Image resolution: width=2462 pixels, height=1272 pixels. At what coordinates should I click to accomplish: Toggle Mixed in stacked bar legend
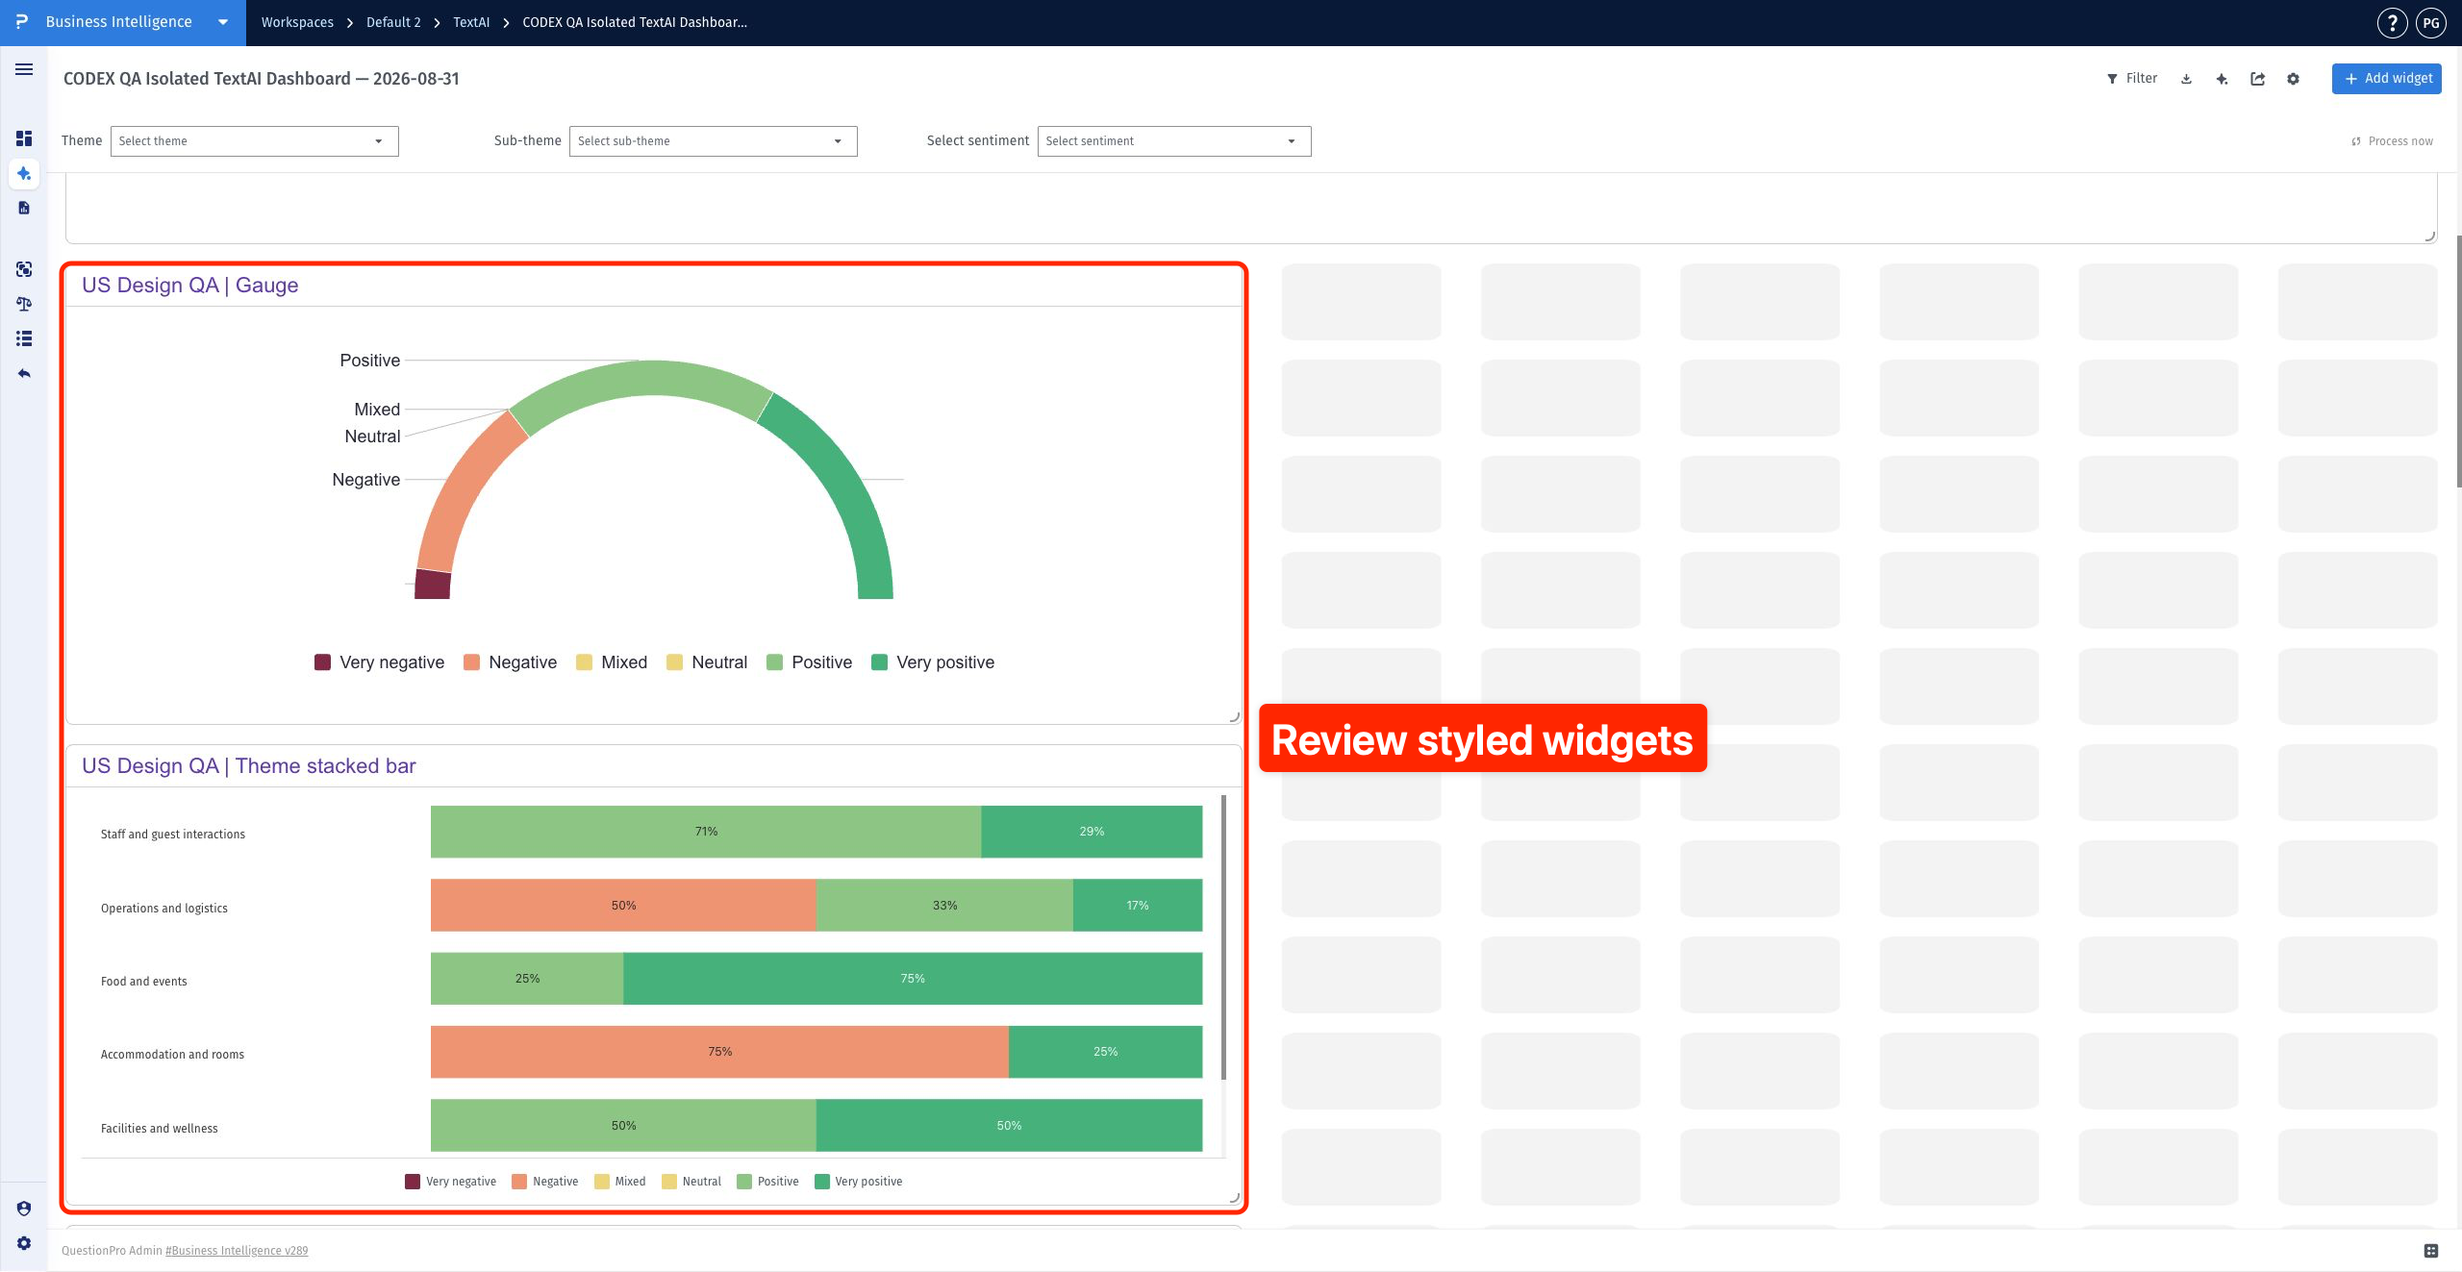coord(620,1182)
